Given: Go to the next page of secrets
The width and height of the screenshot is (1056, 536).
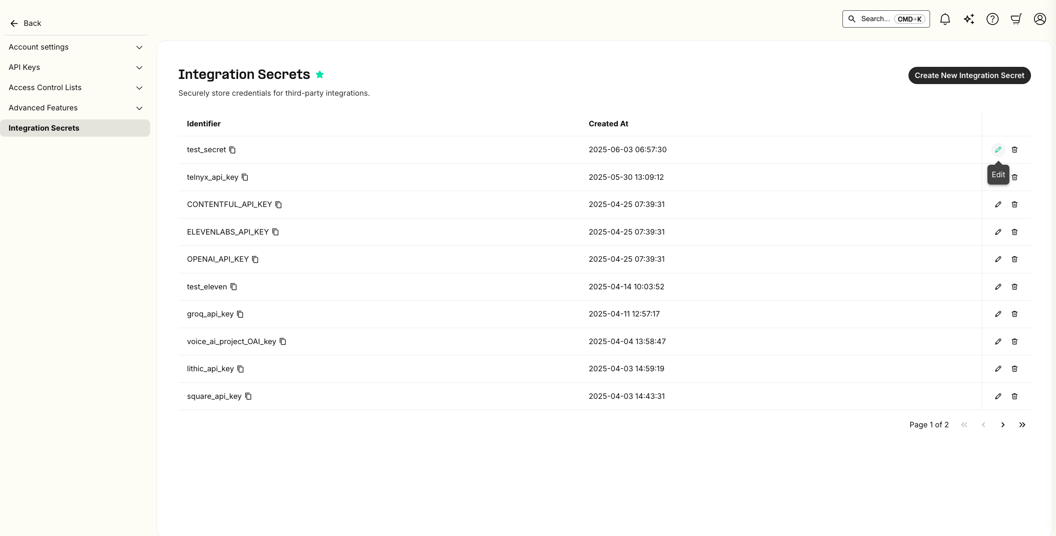Looking at the screenshot, I should [1003, 425].
